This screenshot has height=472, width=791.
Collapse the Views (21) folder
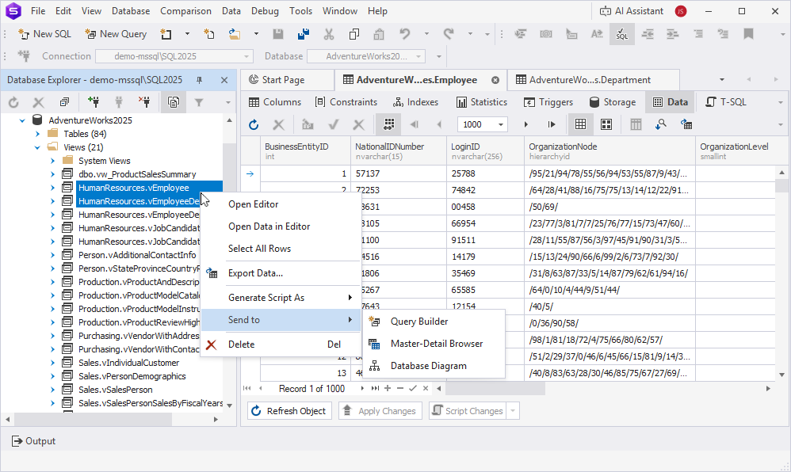coord(37,148)
